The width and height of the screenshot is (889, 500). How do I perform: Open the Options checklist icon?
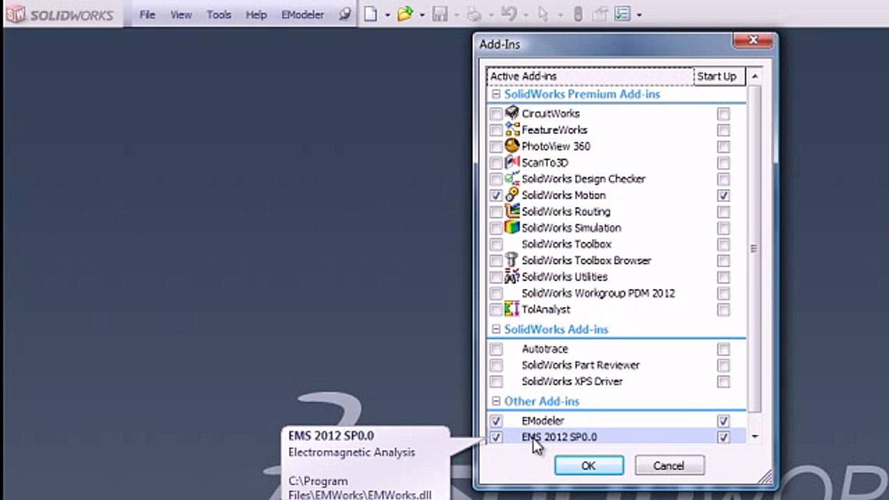tap(623, 14)
